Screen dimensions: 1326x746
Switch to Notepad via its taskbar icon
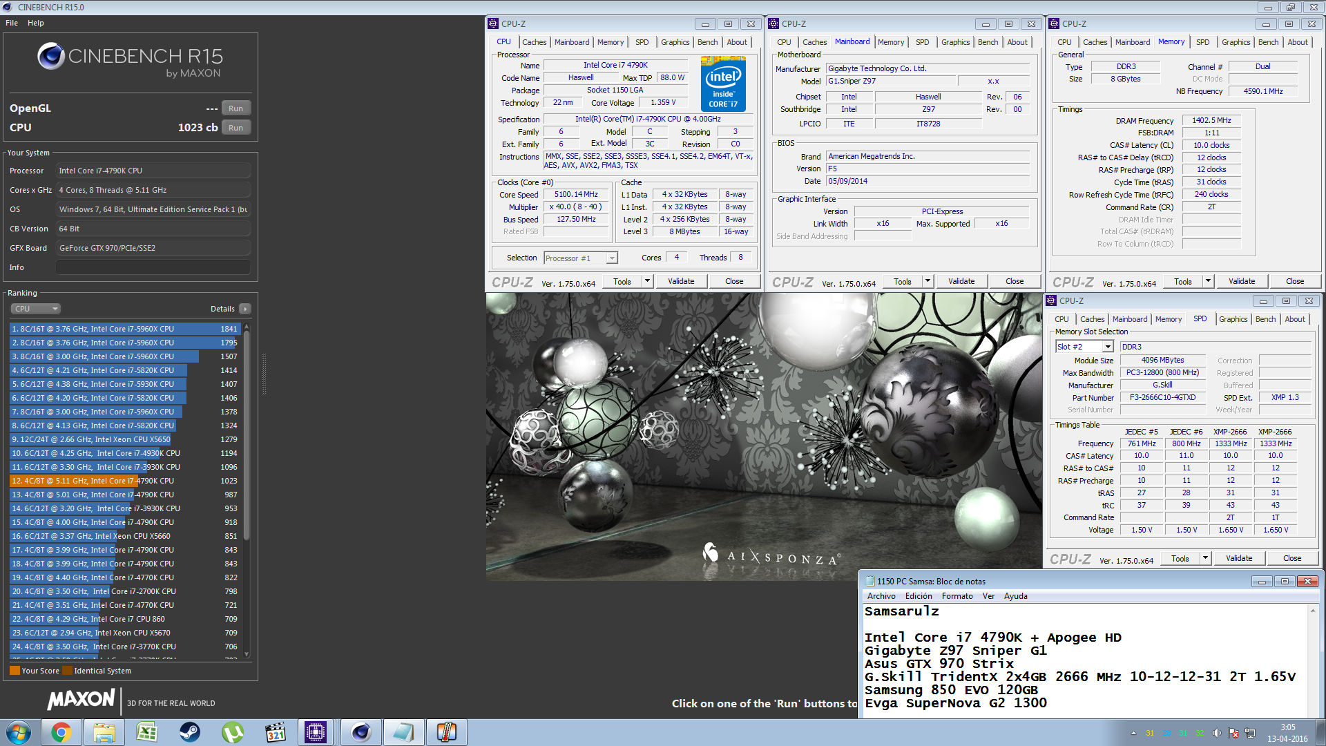tap(403, 732)
